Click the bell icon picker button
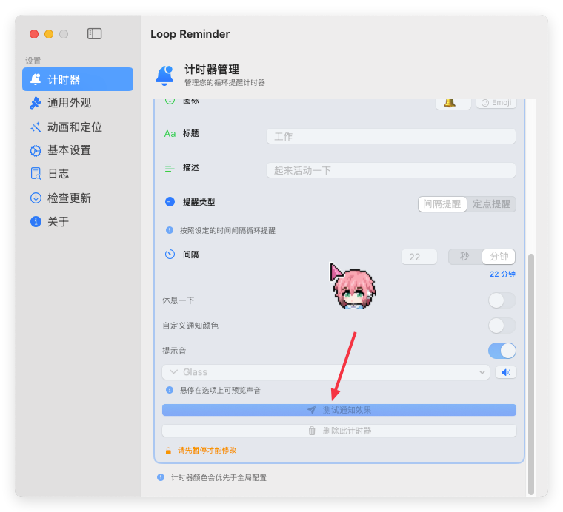563x512 pixels. click(x=453, y=104)
